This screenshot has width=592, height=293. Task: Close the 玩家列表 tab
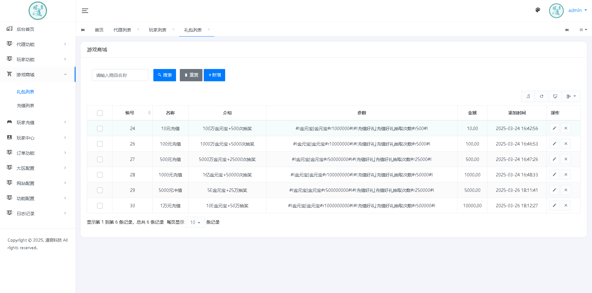[174, 29]
